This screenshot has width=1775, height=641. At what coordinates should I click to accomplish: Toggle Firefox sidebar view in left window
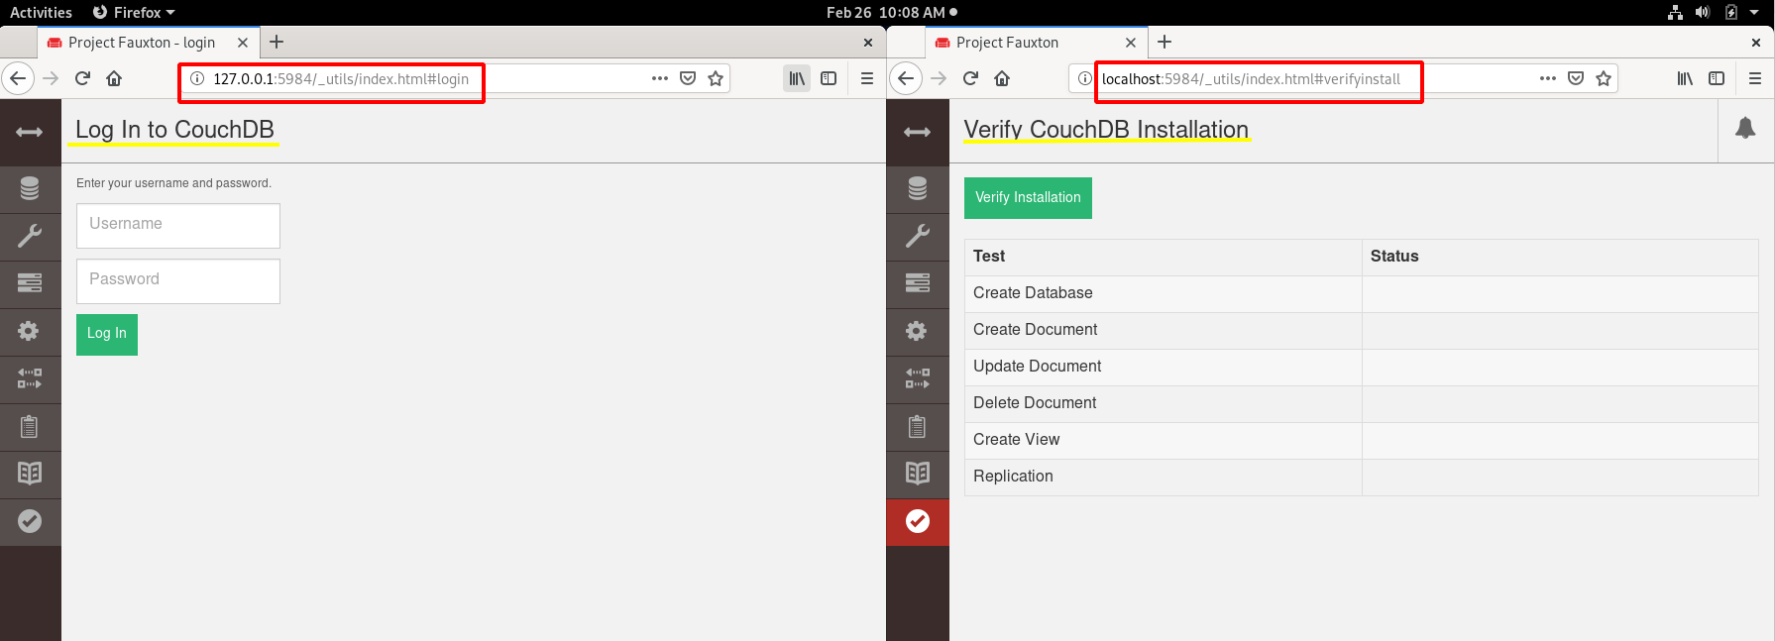coord(829,78)
